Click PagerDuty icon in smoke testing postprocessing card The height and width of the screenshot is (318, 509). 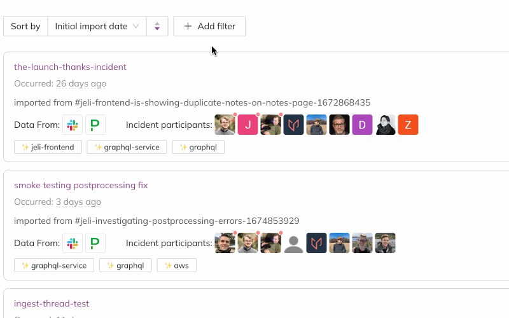click(95, 243)
